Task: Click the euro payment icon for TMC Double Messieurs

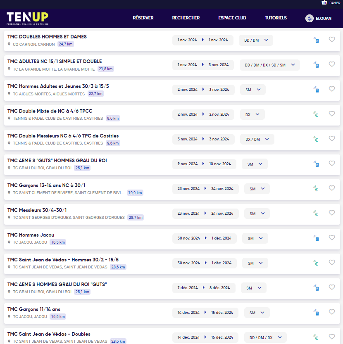Action: 316,139
